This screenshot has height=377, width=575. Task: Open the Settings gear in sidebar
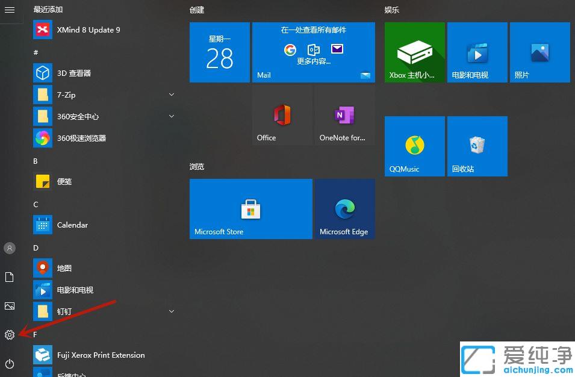[9, 335]
